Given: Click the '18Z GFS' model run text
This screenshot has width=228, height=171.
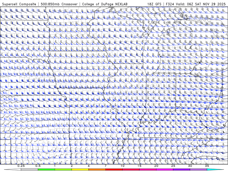Looking at the screenshot, I should coord(154,4).
